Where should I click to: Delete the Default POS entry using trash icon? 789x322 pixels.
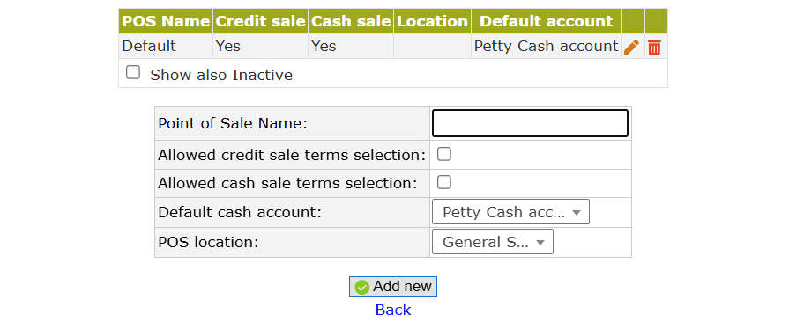click(x=654, y=48)
